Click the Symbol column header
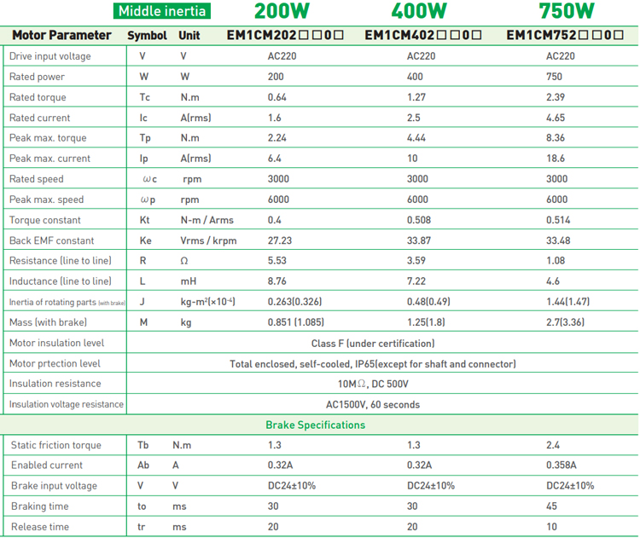The width and height of the screenshot is (640, 538). pyautogui.click(x=147, y=36)
